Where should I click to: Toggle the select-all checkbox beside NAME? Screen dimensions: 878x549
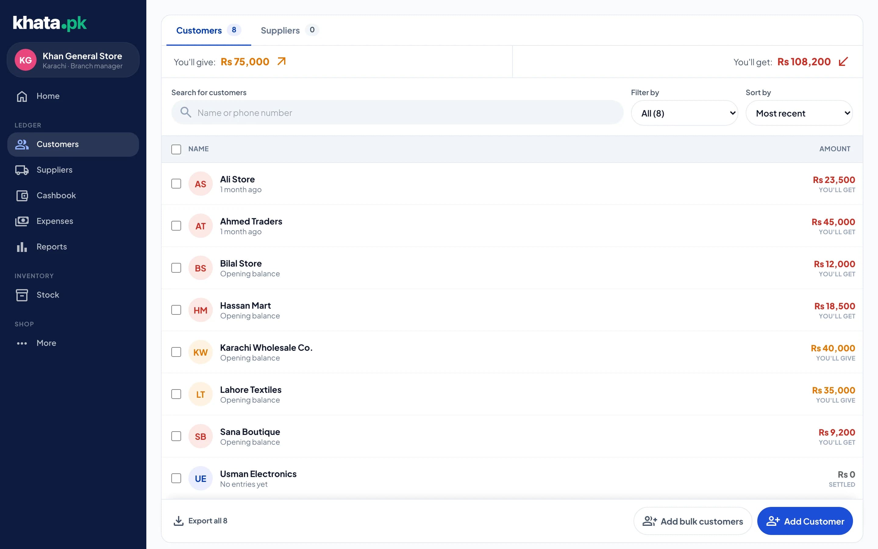click(x=176, y=149)
